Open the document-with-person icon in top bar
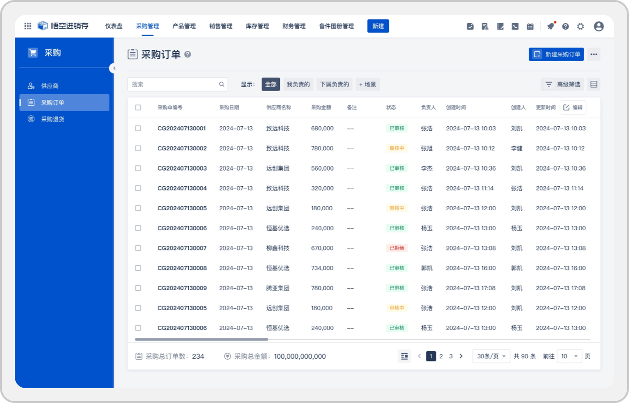This screenshot has height=403, width=629. (x=485, y=26)
